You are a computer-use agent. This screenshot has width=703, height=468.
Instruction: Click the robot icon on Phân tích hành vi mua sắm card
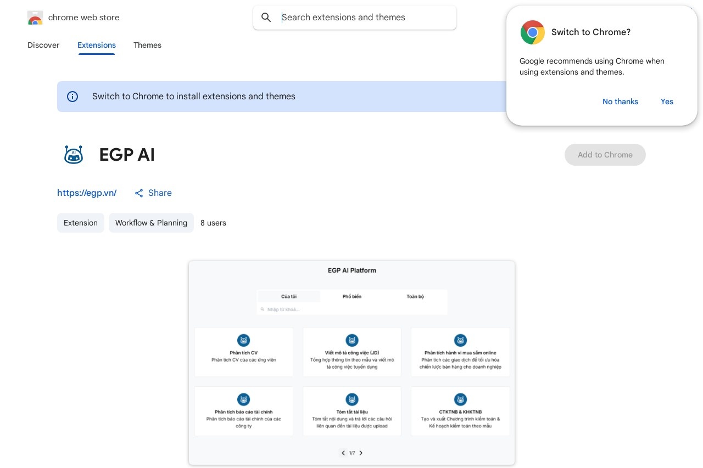460,340
